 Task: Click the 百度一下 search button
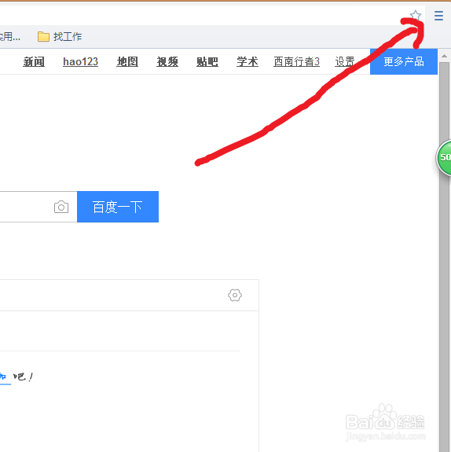coord(118,207)
